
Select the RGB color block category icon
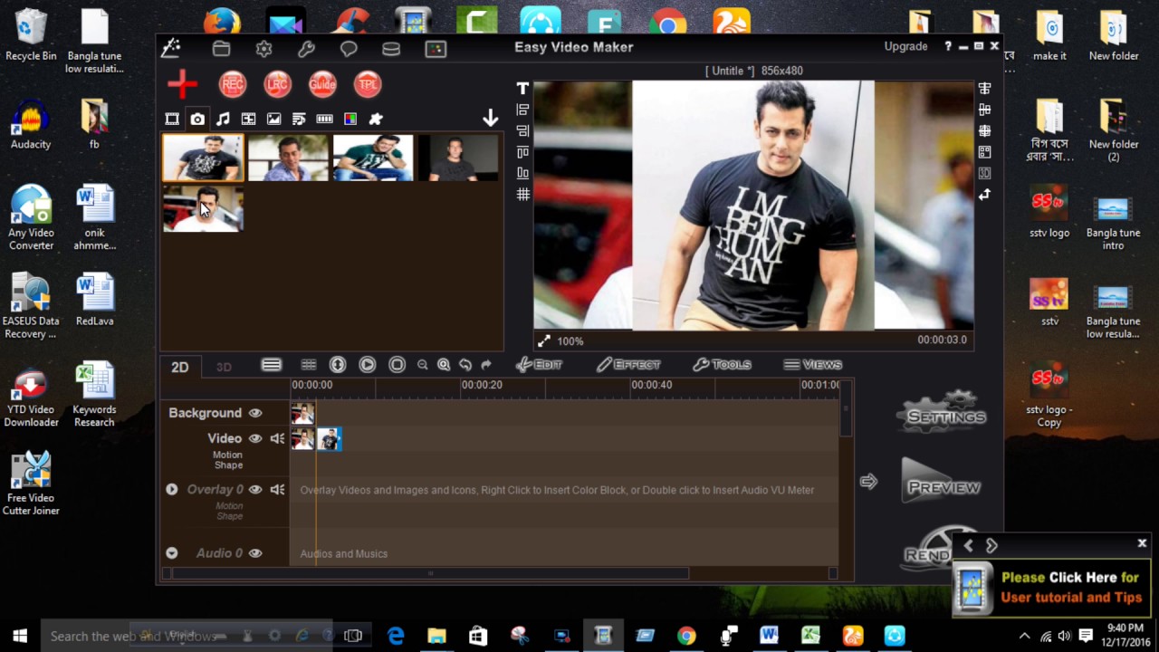click(350, 120)
